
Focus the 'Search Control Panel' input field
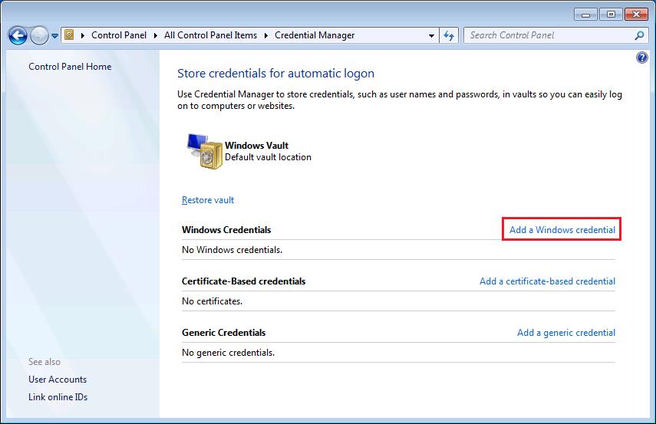coord(549,35)
